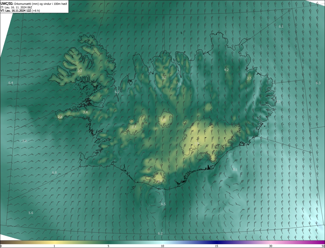Viewport: 325px width, 248px height.
Task: Click the 7.1 value label over north Iceland
Action: click(180, 84)
